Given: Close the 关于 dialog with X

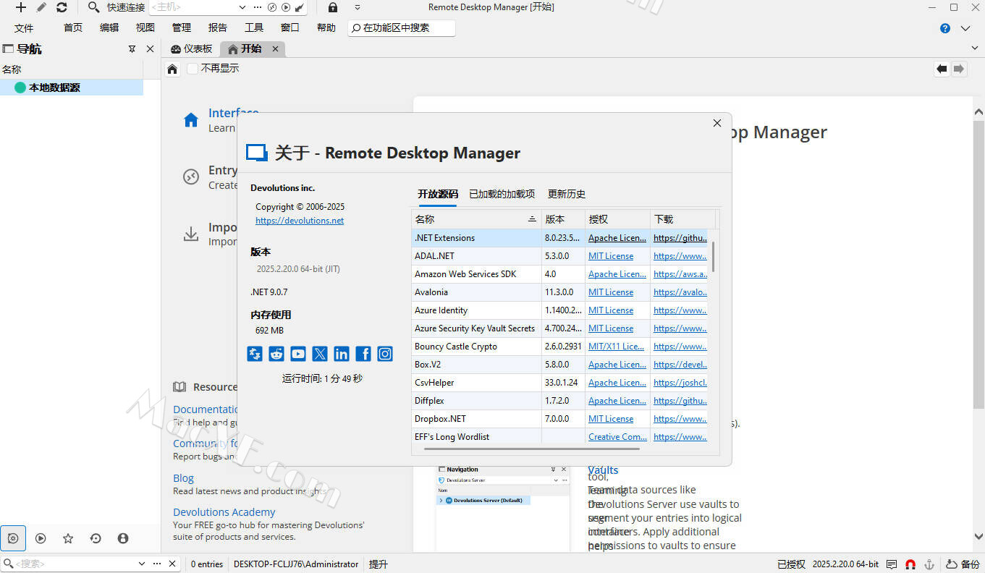Looking at the screenshot, I should tap(717, 123).
